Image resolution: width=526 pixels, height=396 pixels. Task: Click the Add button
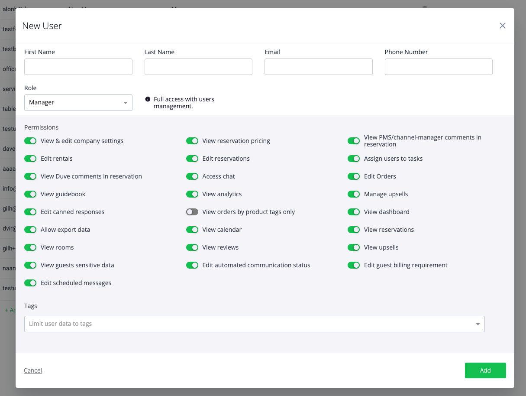click(485, 370)
